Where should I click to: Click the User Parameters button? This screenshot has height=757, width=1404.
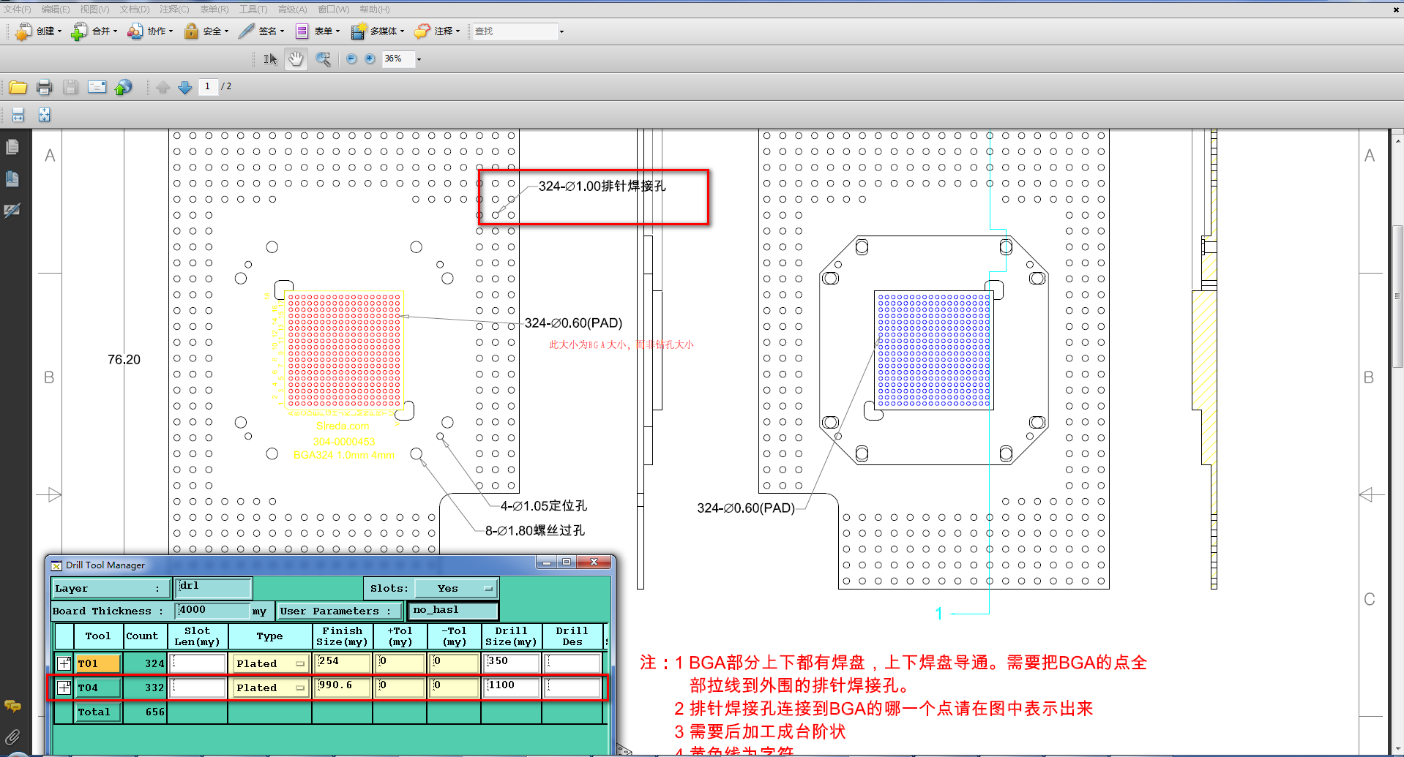(340, 611)
